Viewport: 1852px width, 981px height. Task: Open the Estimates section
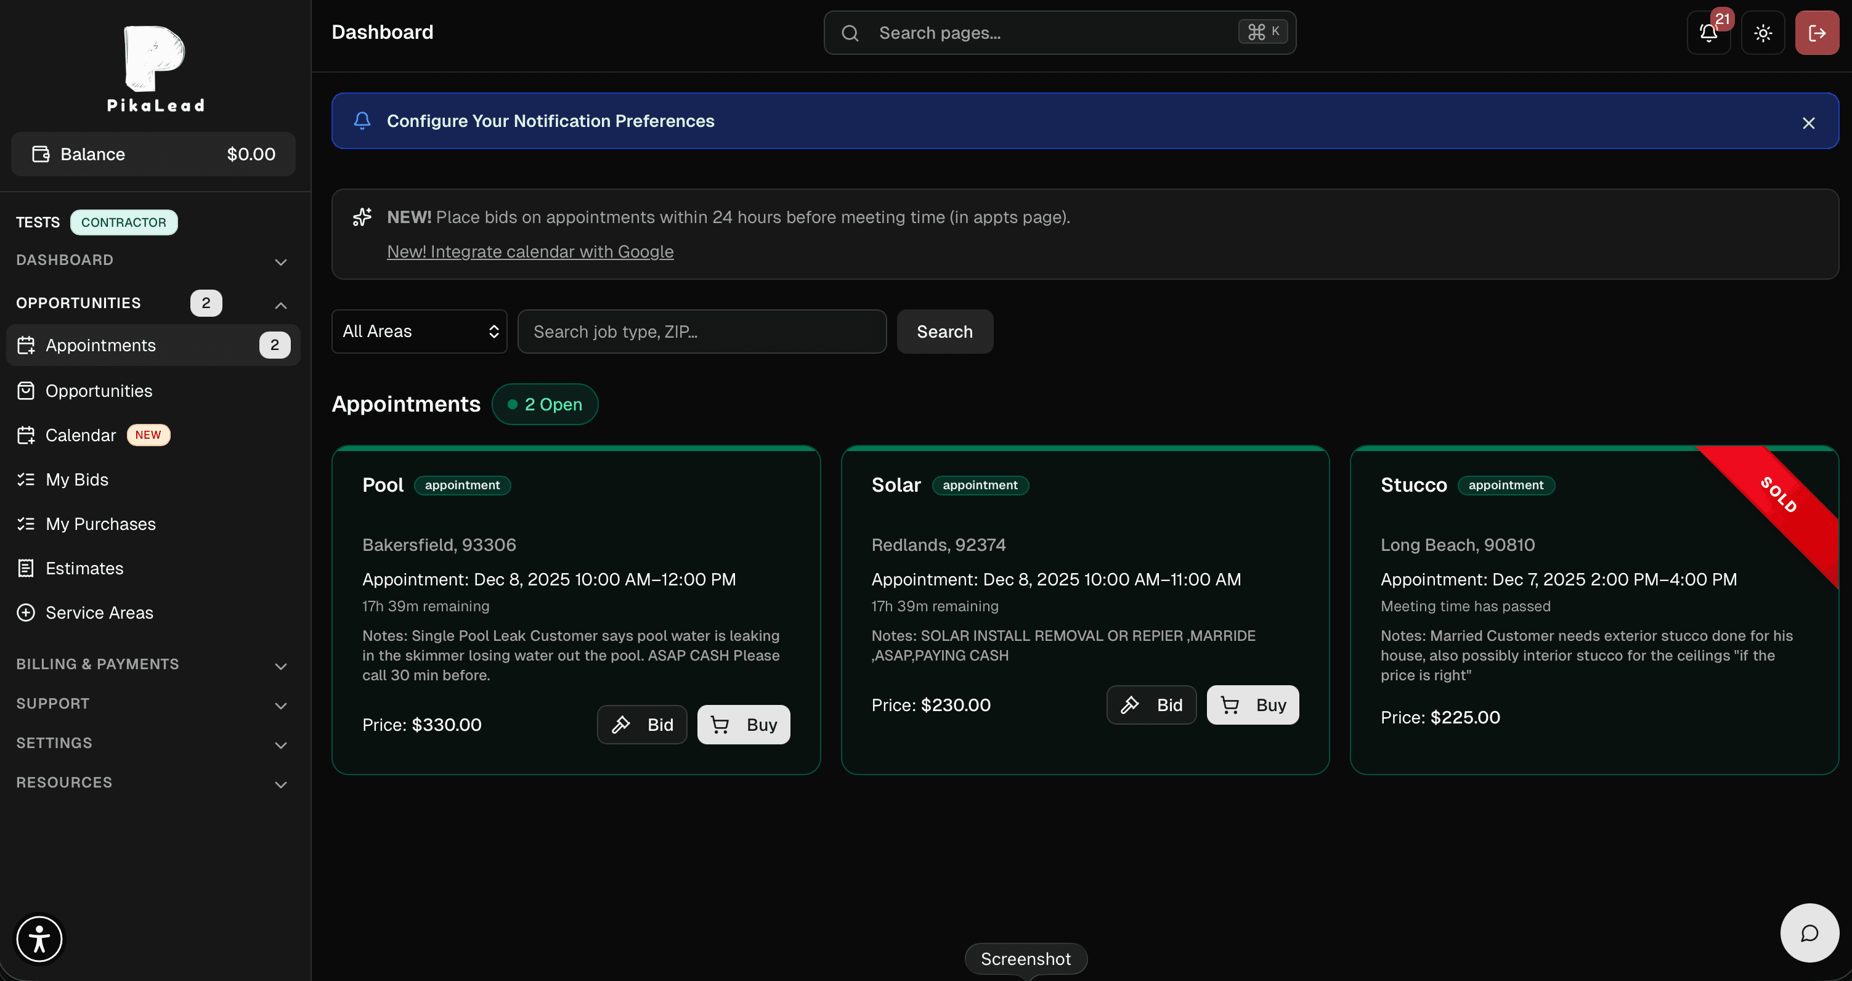[x=84, y=568]
